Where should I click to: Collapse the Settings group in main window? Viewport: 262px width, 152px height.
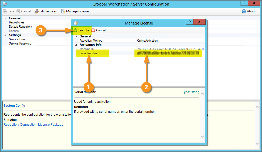coord(5,35)
